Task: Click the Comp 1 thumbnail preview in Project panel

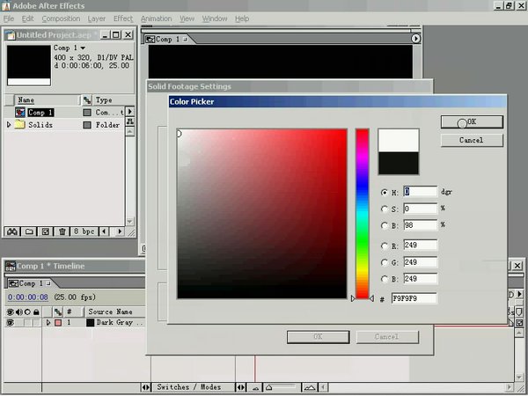Action: [29, 65]
